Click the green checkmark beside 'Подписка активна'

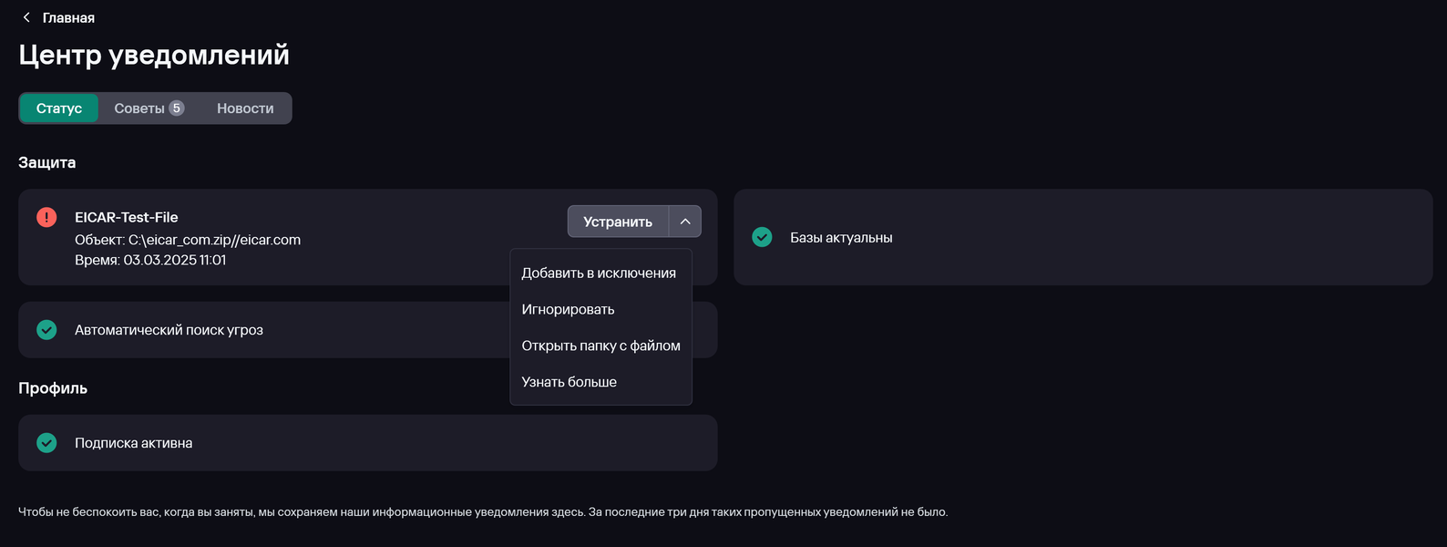click(46, 443)
